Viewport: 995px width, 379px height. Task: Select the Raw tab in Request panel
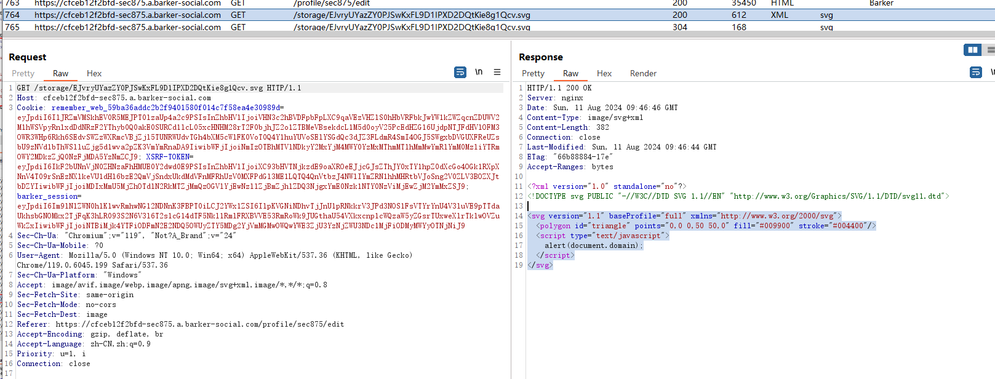click(x=60, y=73)
